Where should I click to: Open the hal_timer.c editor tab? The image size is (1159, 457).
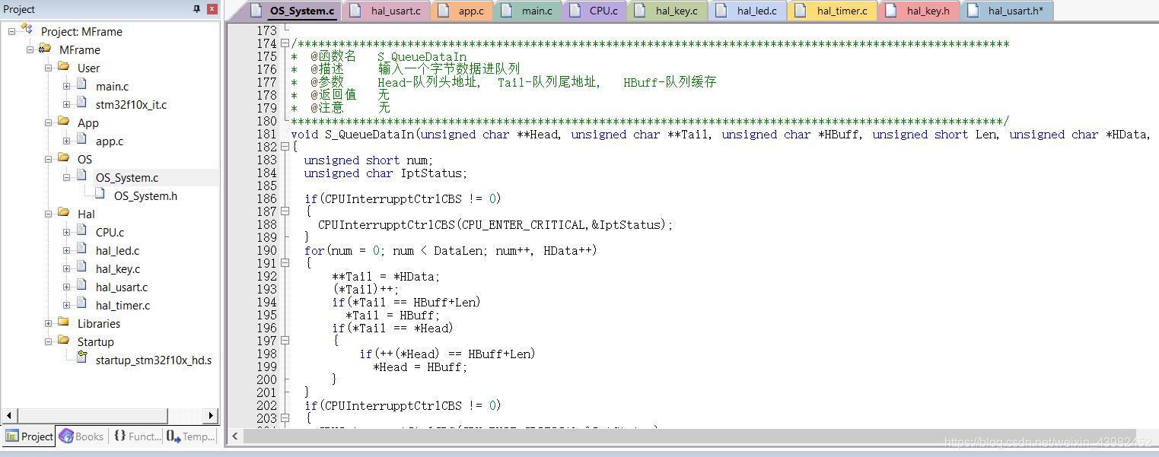pyautogui.click(x=833, y=11)
